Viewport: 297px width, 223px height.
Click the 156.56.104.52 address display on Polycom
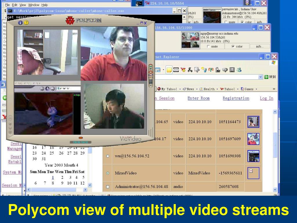tap(81, 142)
